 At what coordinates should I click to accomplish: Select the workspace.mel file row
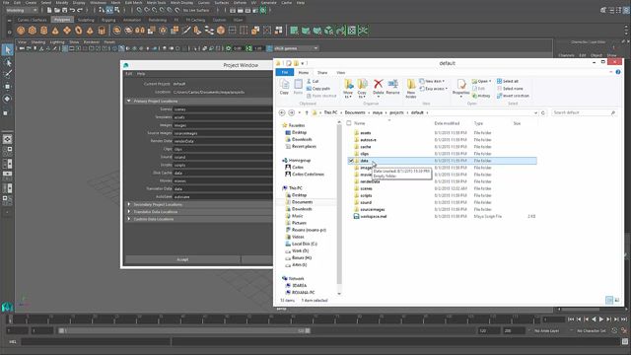pyautogui.click(x=442, y=216)
